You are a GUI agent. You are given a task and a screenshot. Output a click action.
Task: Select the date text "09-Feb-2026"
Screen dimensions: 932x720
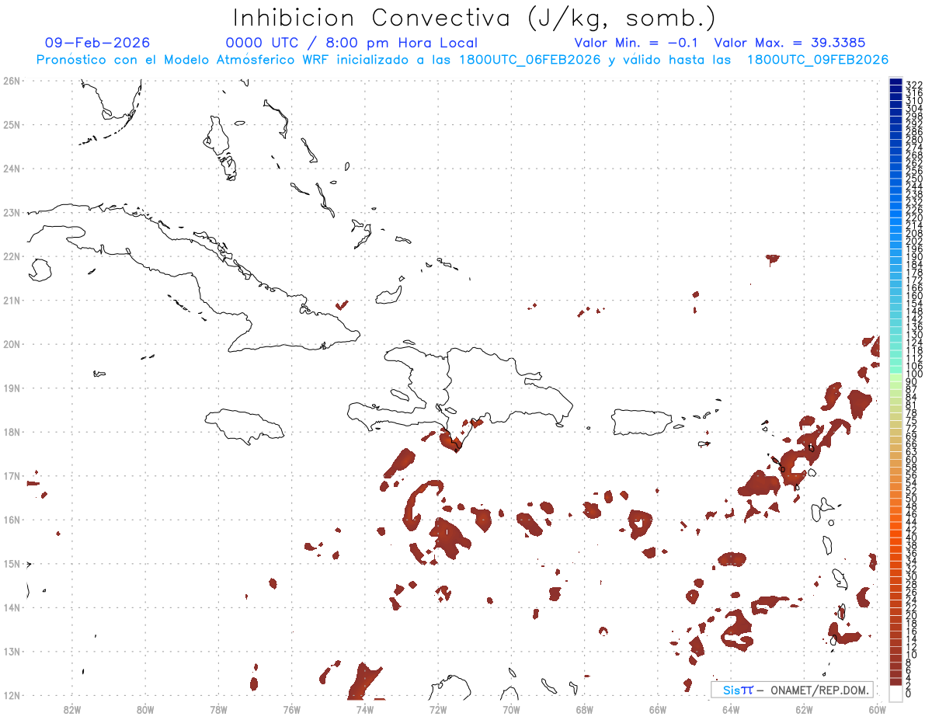98,43
